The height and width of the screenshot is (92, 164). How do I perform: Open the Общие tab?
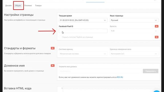[x=18, y=6]
